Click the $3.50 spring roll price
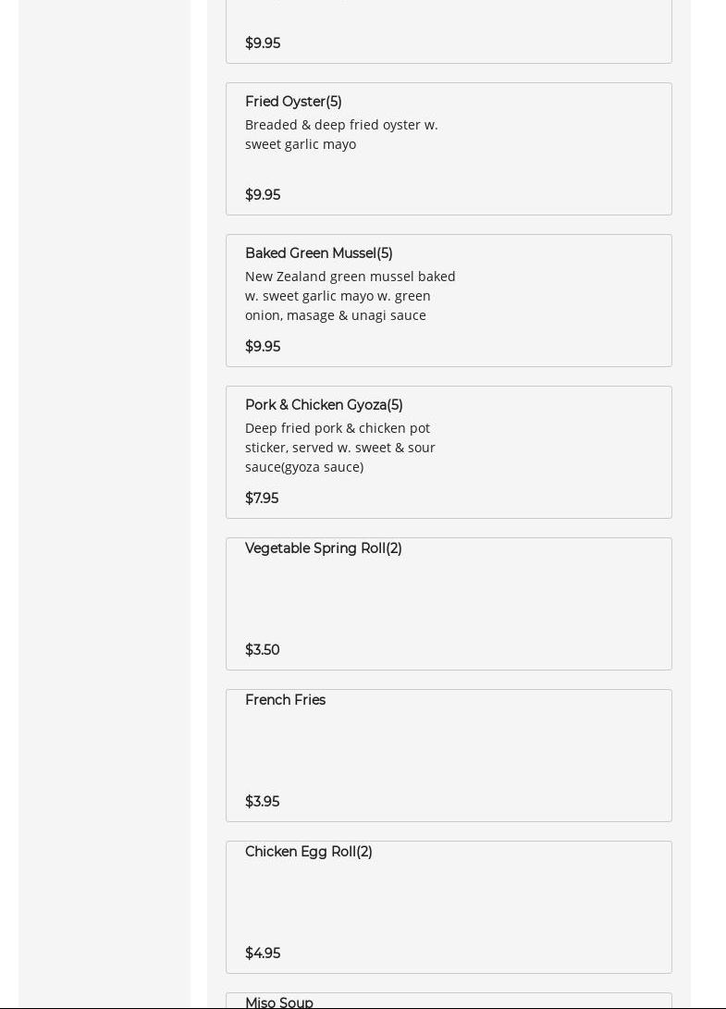726x1009 pixels. [x=263, y=650]
